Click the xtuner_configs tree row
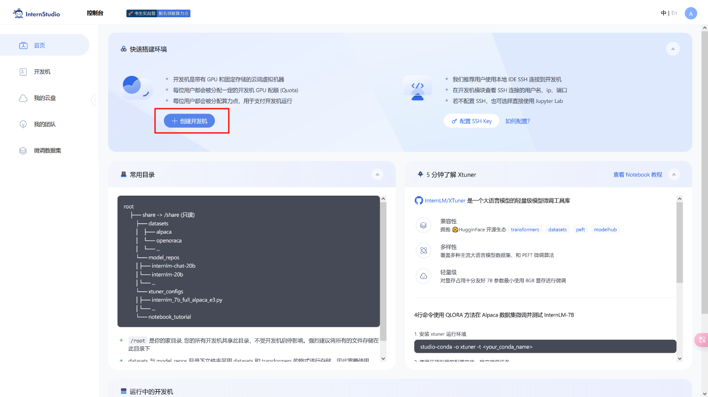 (166, 291)
